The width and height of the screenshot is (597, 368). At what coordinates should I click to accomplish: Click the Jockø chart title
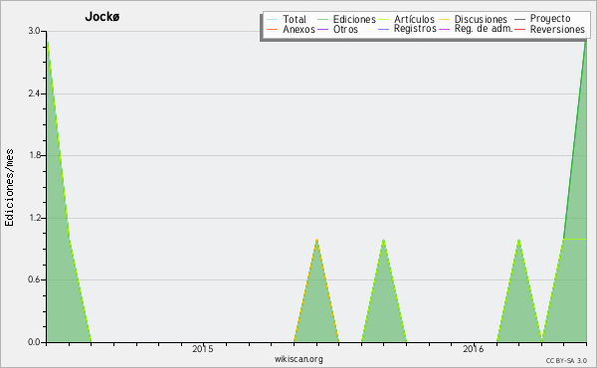[102, 17]
